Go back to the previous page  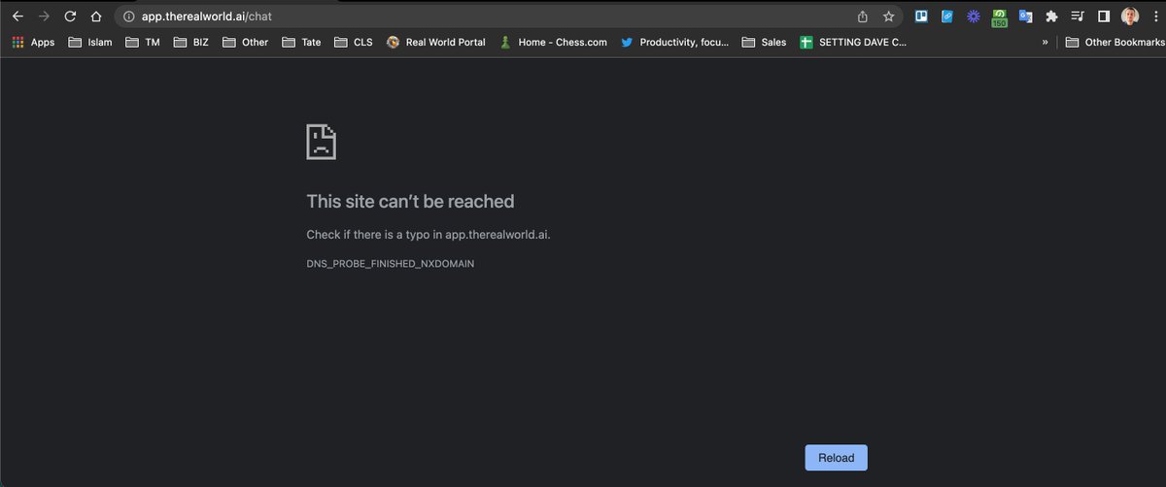pos(17,16)
